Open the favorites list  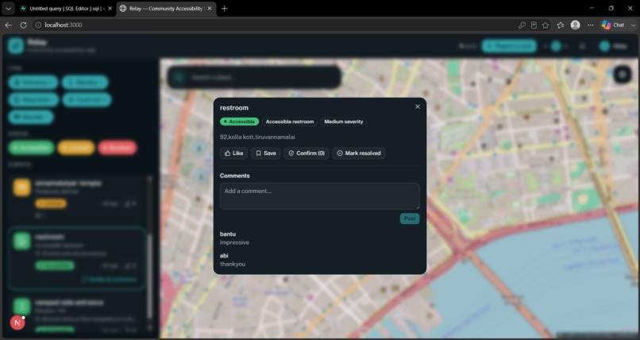coord(561,25)
